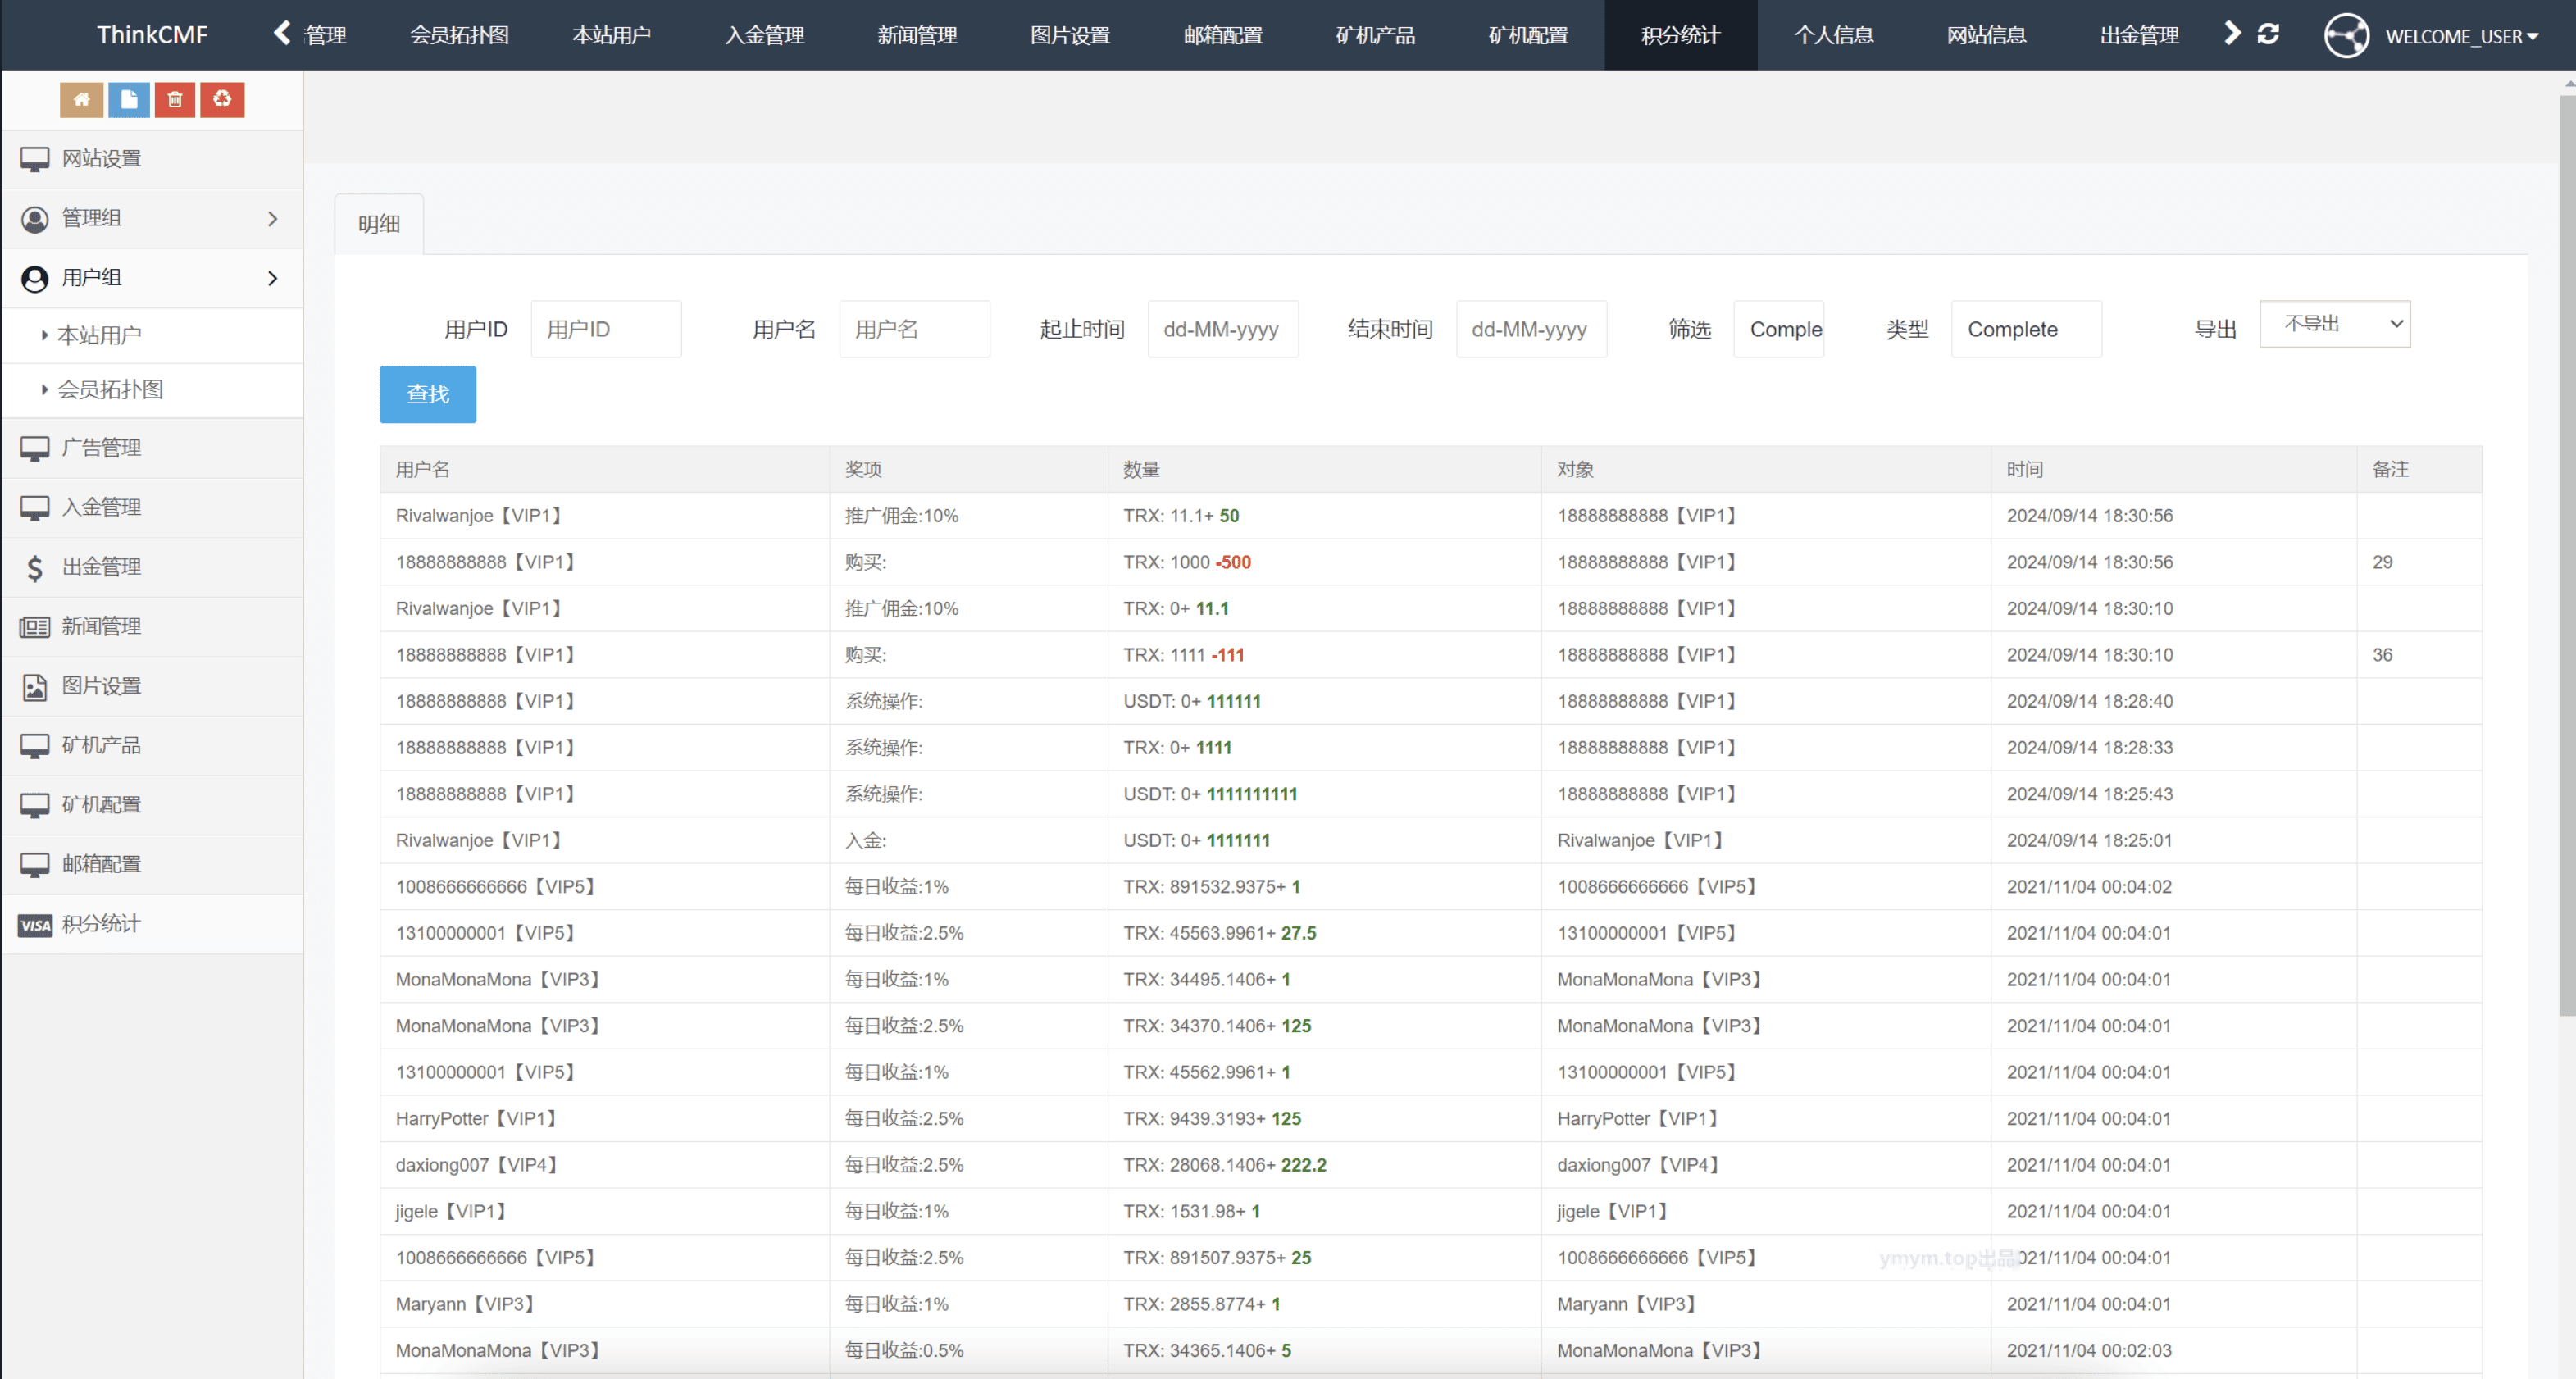The image size is (2576, 1379).
Task: Click the 结束时间 date field
Action: [x=1531, y=329]
